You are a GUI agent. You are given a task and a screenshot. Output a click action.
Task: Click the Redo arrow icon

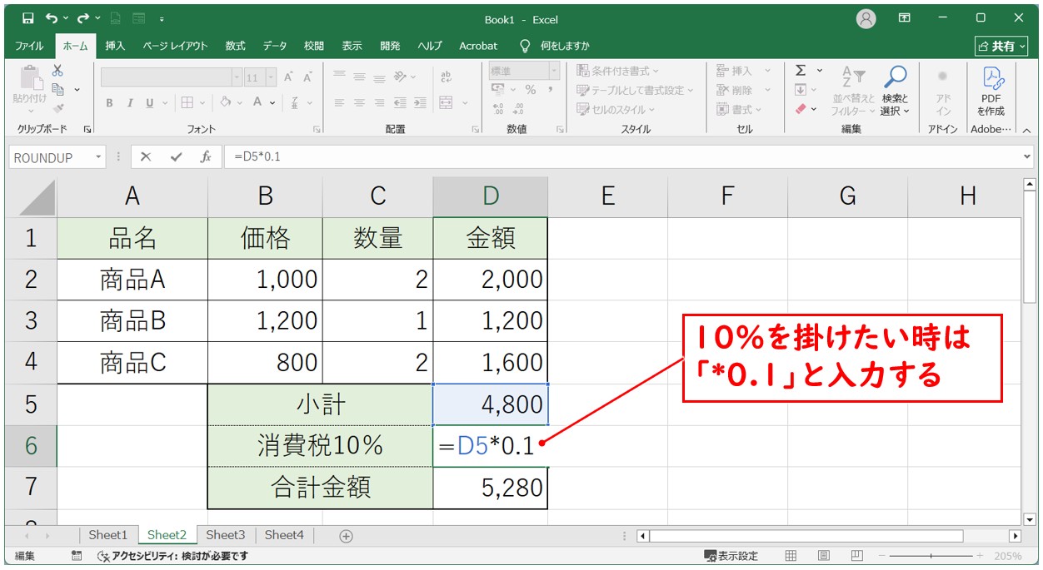[83, 18]
